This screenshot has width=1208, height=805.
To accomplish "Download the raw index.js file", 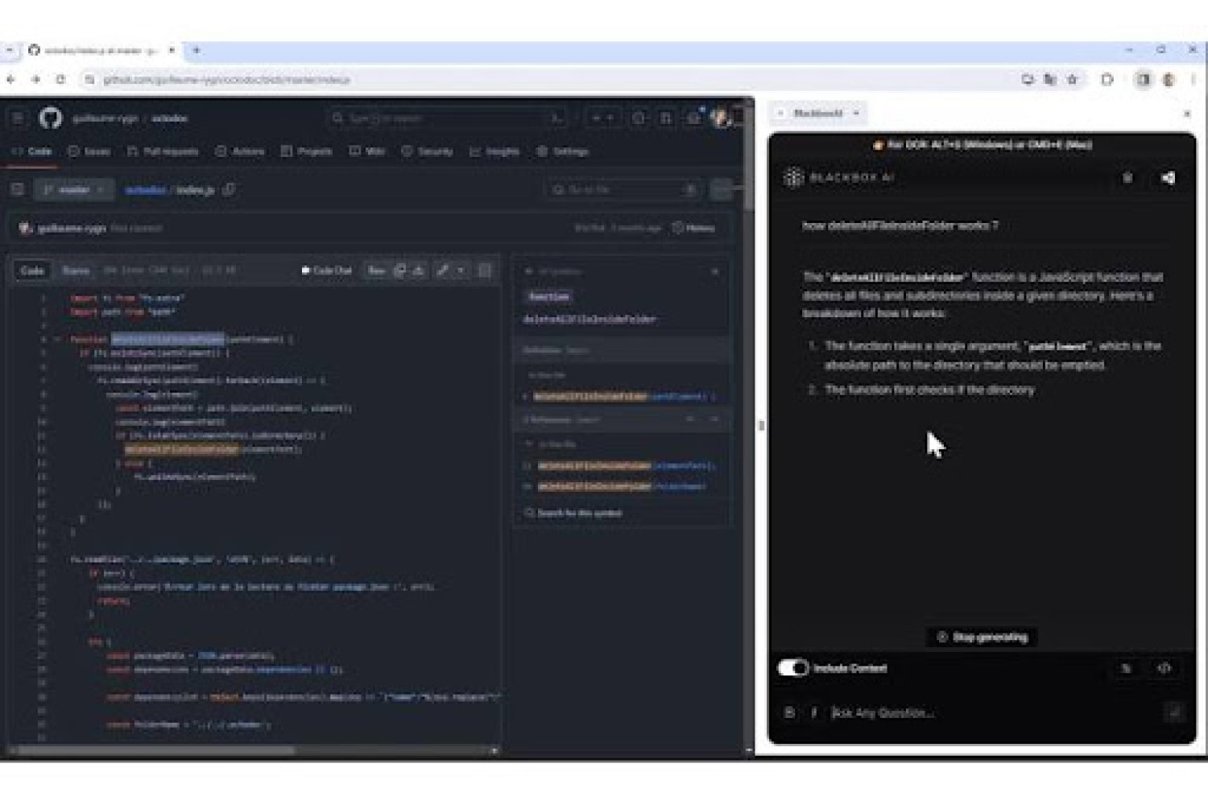I will pyautogui.click(x=419, y=270).
